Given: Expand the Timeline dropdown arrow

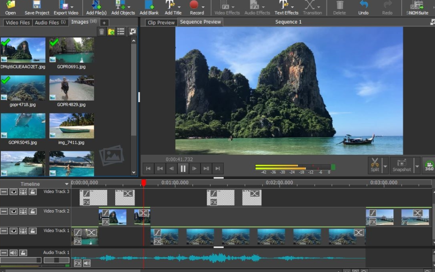Looking at the screenshot, I should [x=66, y=184].
